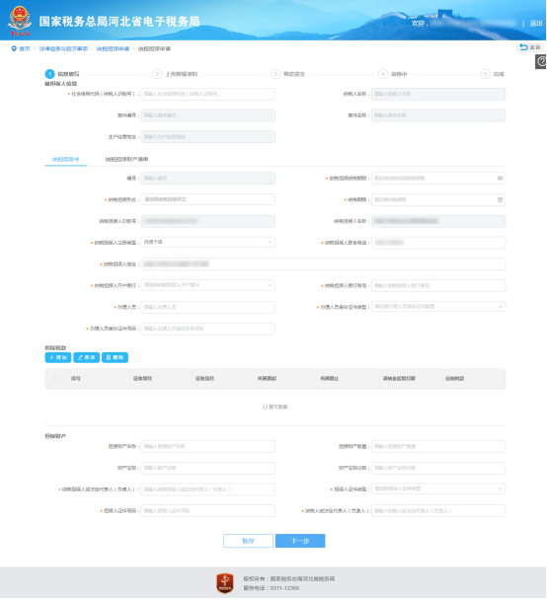Click the 增加 (add) button with plus icon
The image size is (547, 599).
tap(58, 357)
